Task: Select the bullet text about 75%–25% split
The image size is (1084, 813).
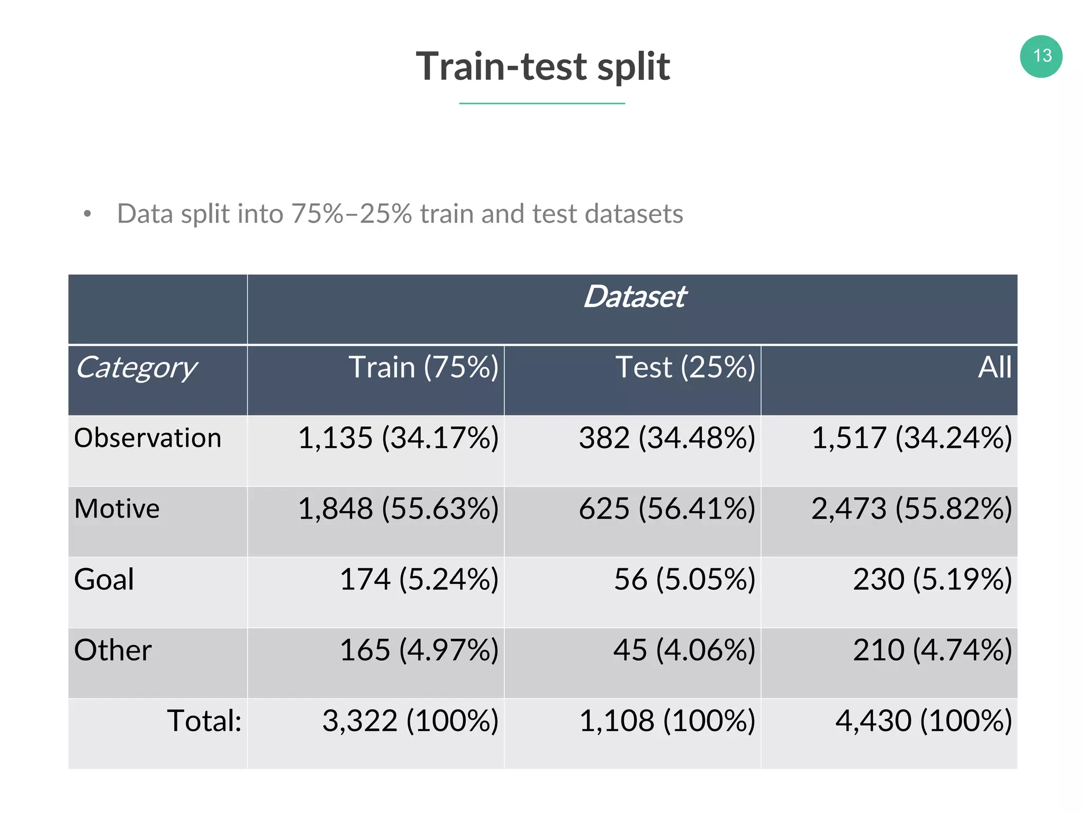Action: [x=400, y=214]
